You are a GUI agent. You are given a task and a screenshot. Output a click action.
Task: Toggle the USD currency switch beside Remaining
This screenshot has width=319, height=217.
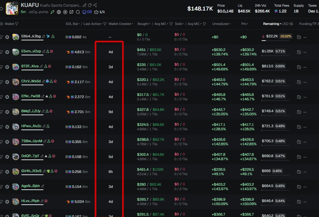click(x=291, y=24)
